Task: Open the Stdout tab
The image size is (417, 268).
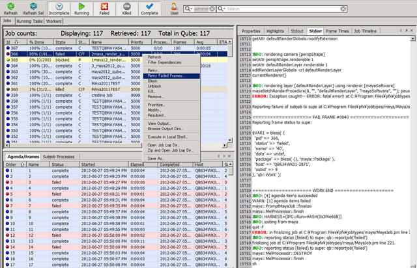Action: (x=297, y=31)
